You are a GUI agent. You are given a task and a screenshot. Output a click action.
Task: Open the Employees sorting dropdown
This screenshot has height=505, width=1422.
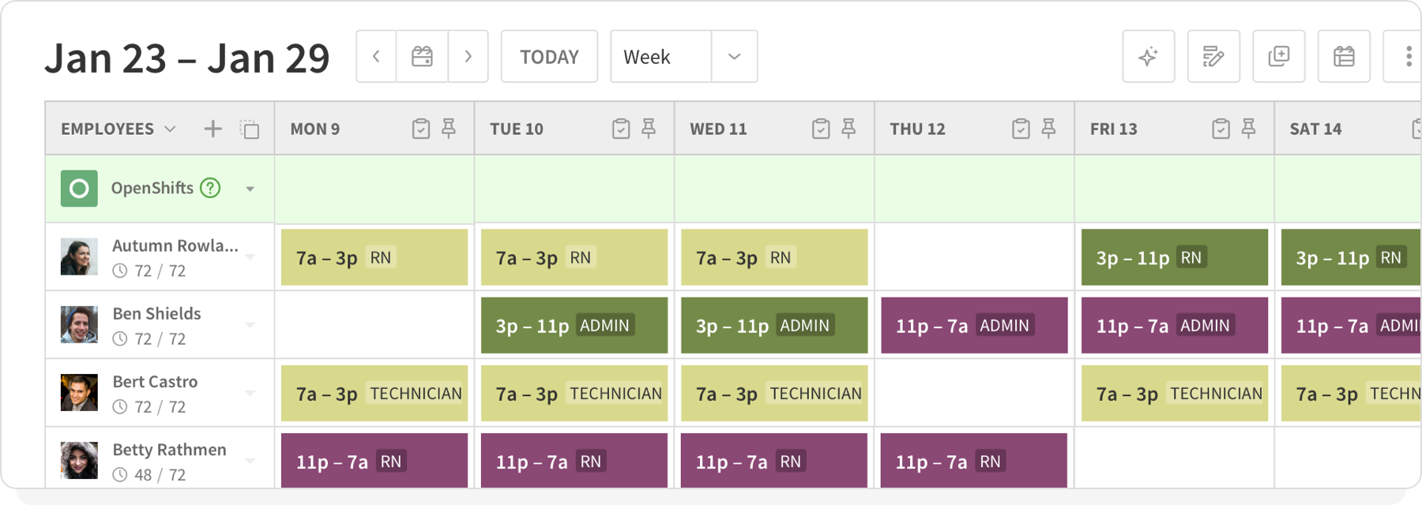tap(170, 129)
